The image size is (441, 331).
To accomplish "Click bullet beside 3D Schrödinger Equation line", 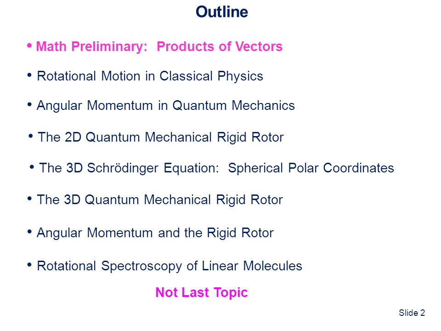I will pos(32,167).
